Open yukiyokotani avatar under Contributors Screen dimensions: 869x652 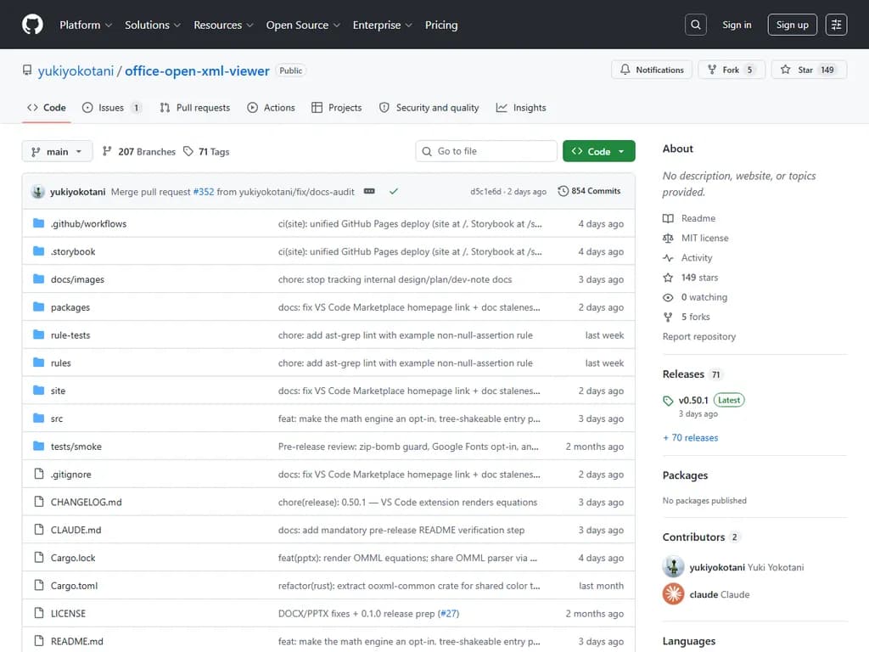(673, 567)
